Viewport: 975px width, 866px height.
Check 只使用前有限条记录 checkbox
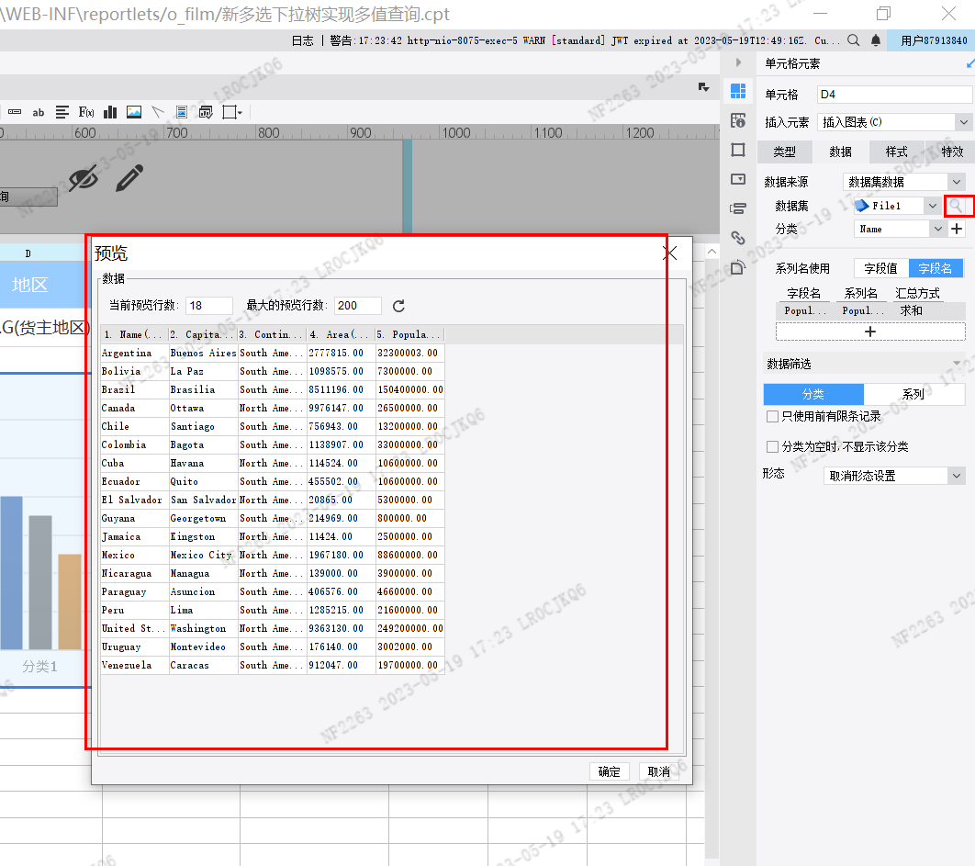(x=772, y=417)
